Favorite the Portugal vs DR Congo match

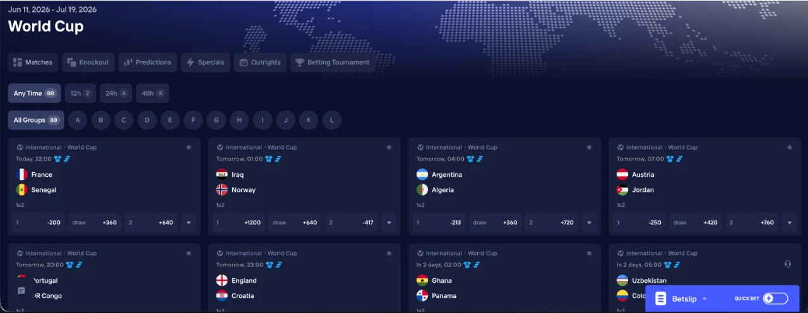coord(189,254)
